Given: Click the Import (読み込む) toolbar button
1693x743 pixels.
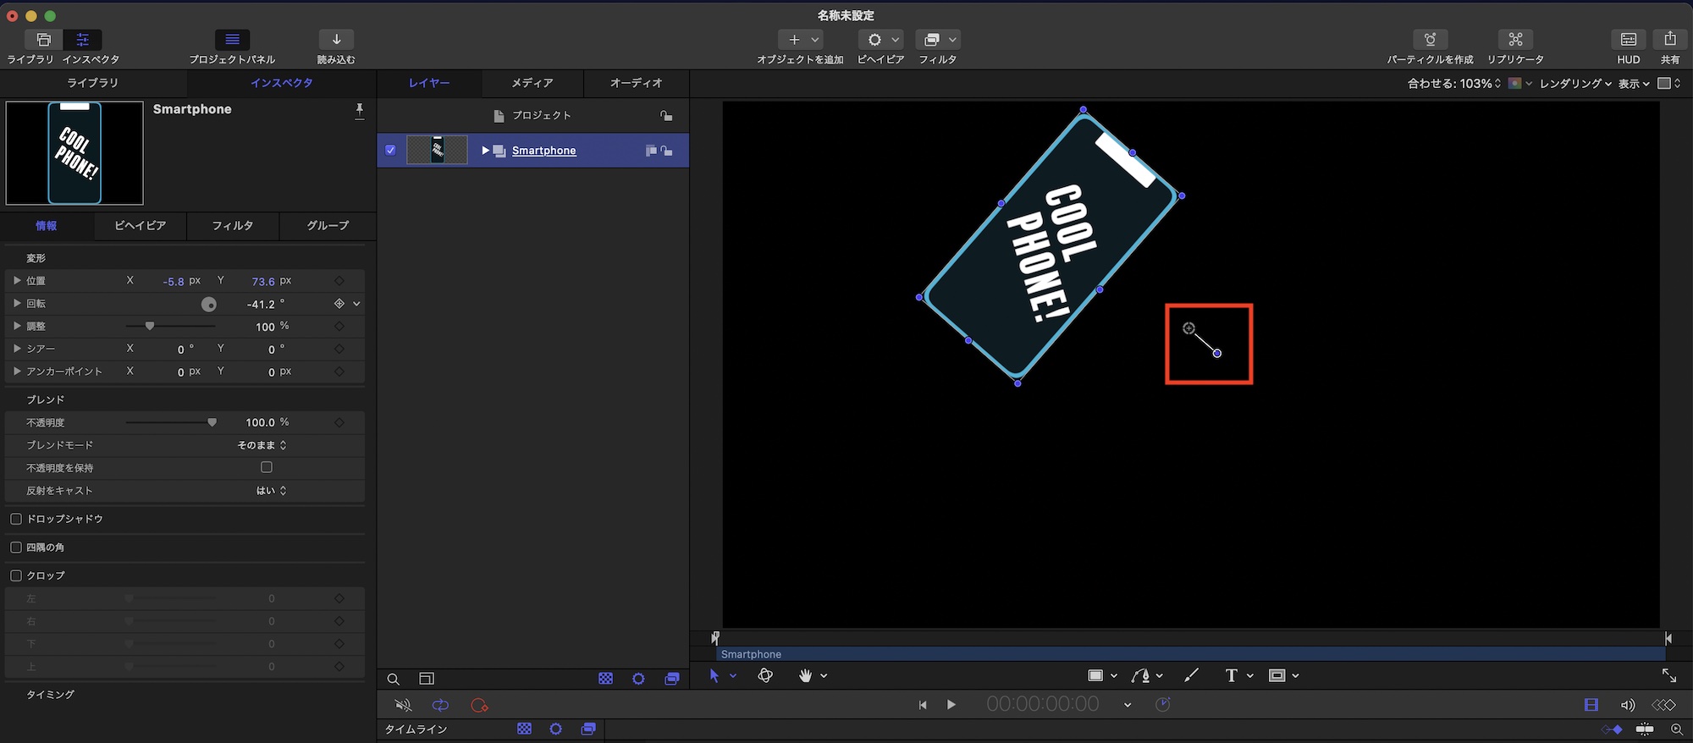Looking at the screenshot, I should [336, 40].
